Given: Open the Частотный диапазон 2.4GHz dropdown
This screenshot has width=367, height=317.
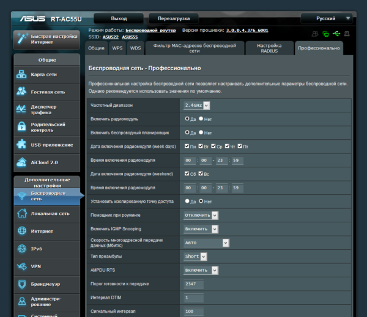Looking at the screenshot, I should (196, 106).
